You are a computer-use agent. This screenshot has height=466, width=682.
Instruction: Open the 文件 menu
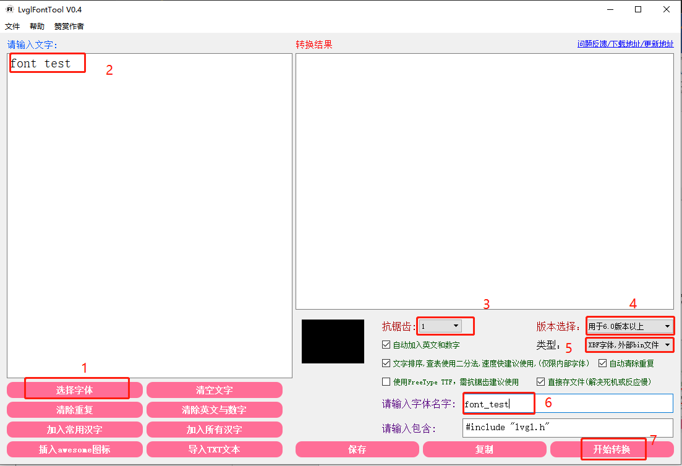point(12,27)
